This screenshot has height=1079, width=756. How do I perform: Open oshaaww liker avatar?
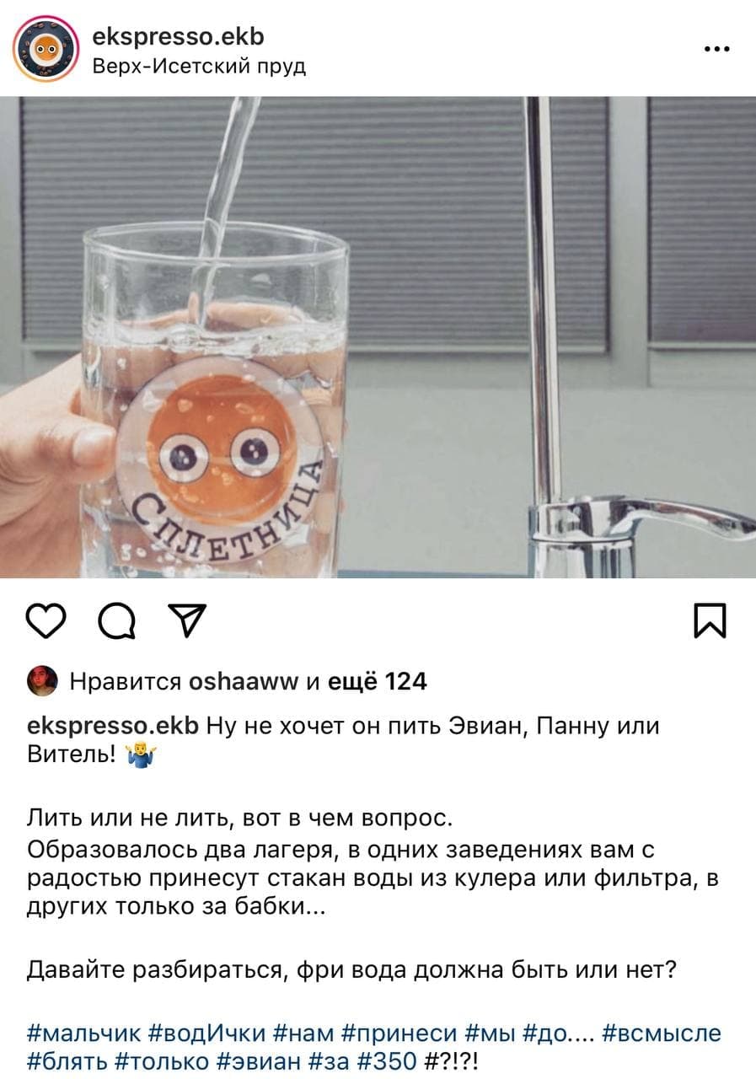[x=42, y=681]
